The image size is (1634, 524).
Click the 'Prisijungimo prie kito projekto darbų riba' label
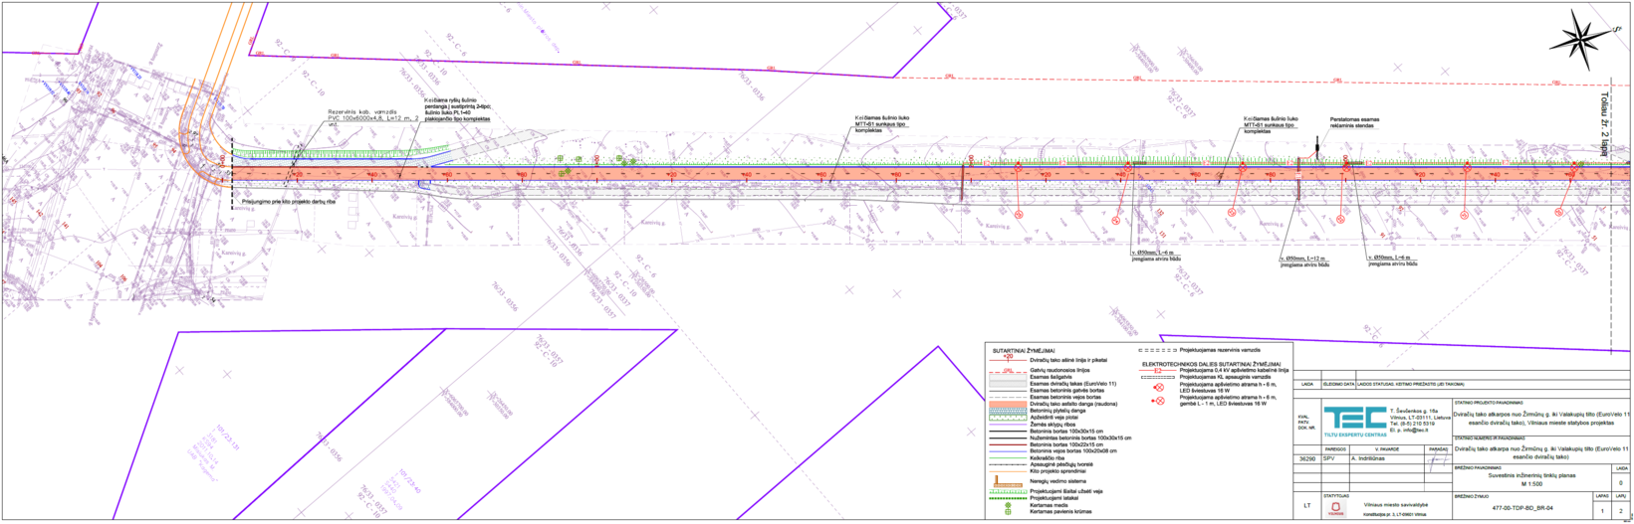click(290, 201)
